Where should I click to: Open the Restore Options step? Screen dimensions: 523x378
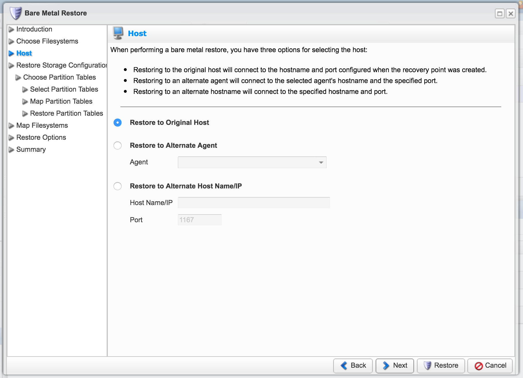(x=41, y=137)
